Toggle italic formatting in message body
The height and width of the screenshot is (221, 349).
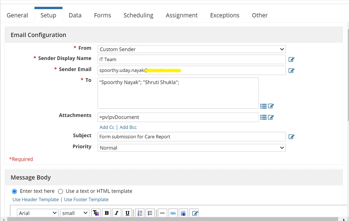point(117,213)
